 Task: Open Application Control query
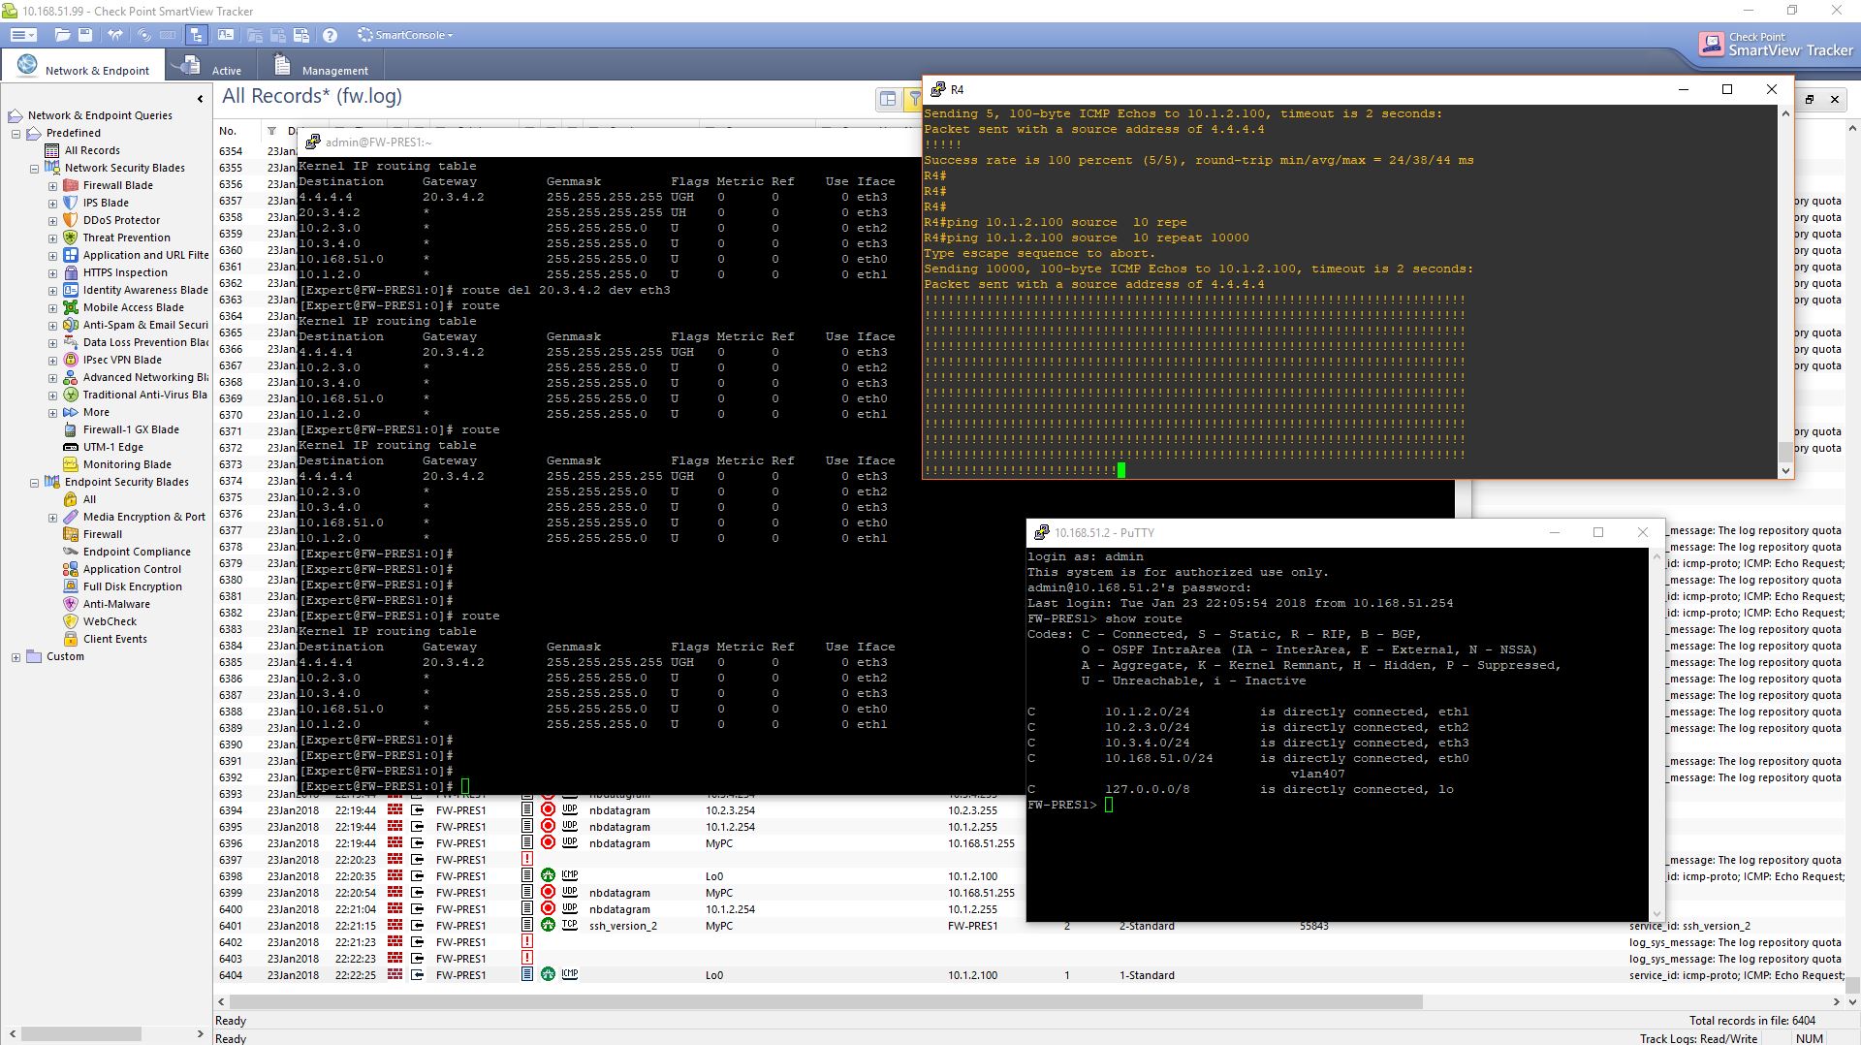tap(132, 569)
